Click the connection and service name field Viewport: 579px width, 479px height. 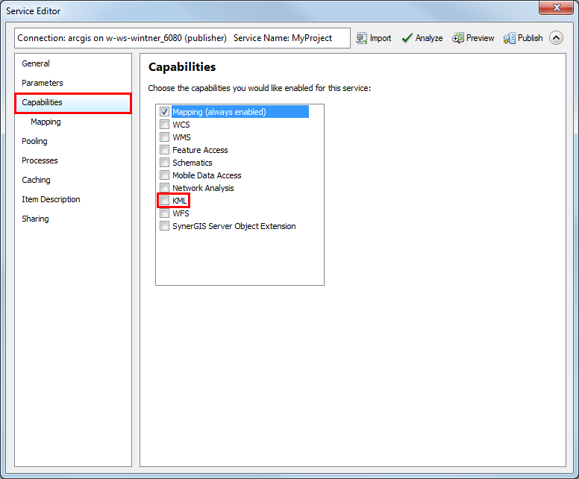[182, 38]
